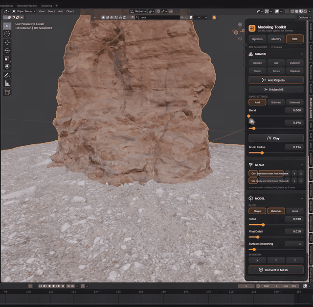
Task: Jump to the last frame
Action: (x=63, y=286)
